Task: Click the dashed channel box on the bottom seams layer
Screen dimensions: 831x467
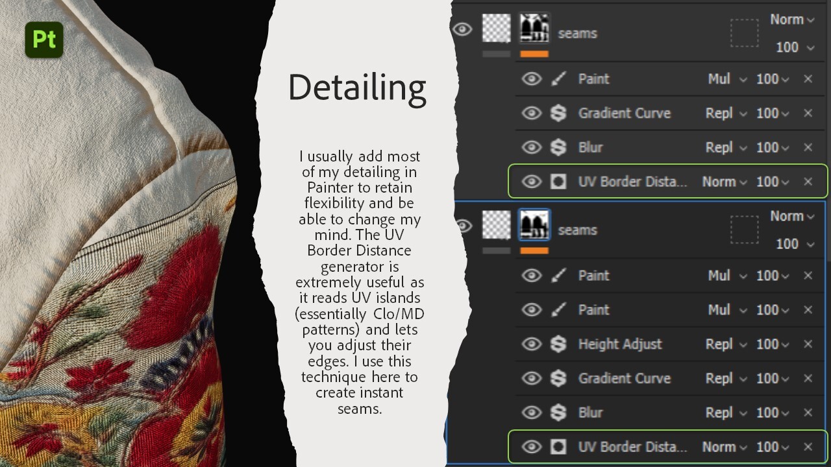Action: 744,230
